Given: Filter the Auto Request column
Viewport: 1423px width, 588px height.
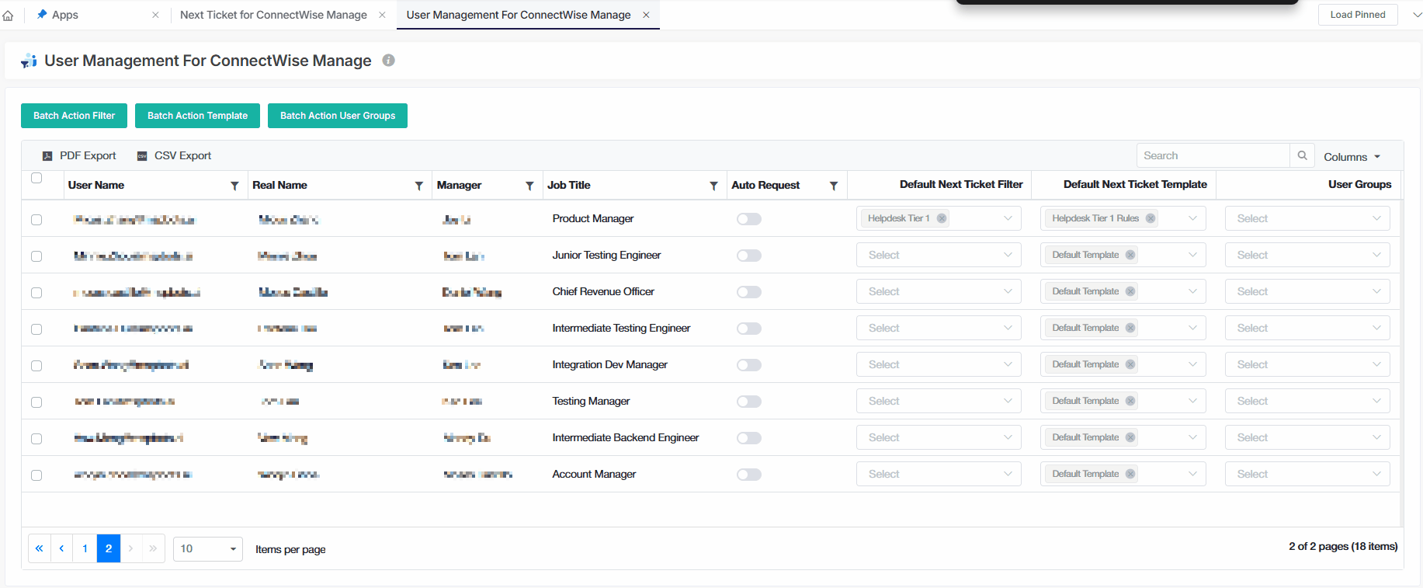Looking at the screenshot, I should [x=834, y=186].
